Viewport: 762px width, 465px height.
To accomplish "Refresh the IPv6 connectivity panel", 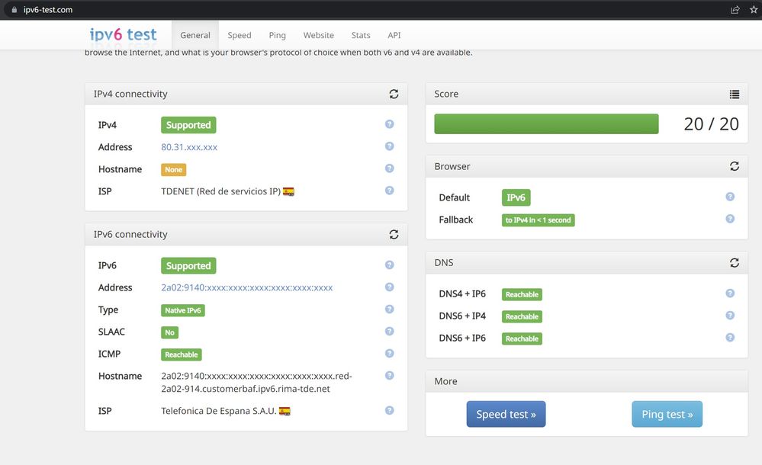I will (x=394, y=235).
